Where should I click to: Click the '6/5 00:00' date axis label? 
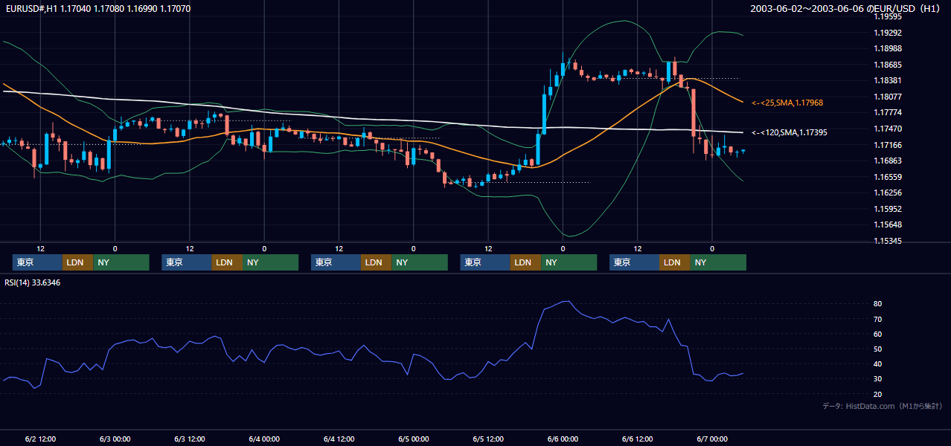(x=414, y=439)
